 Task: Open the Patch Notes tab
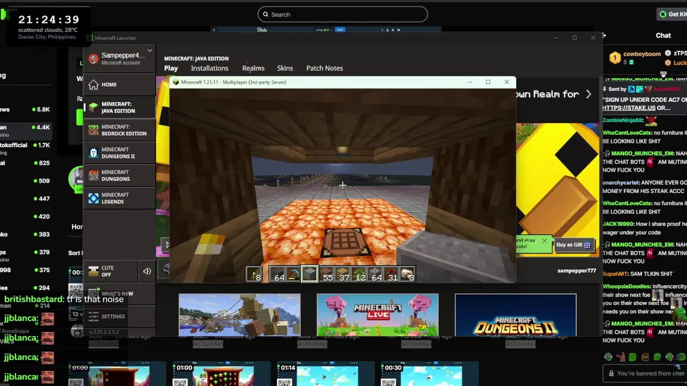coord(324,68)
